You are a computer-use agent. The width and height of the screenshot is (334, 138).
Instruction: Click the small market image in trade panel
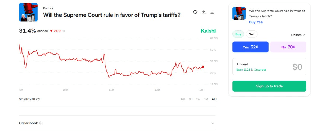[x=239, y=14]
